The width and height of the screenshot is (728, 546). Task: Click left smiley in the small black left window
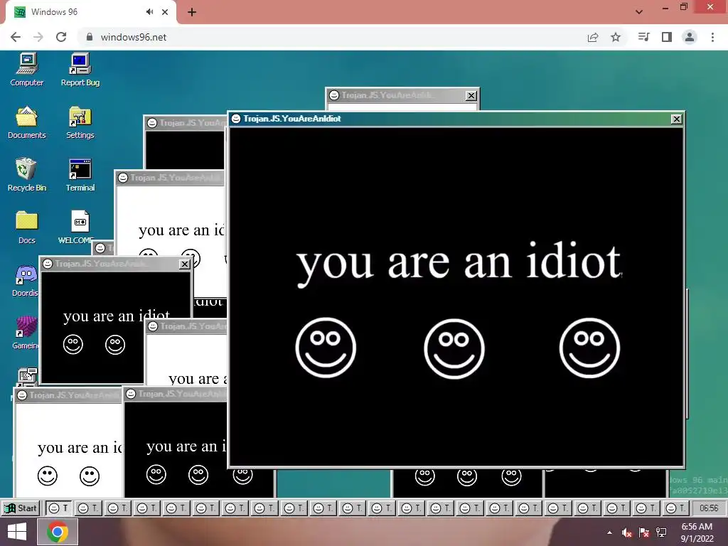(73, 345)
